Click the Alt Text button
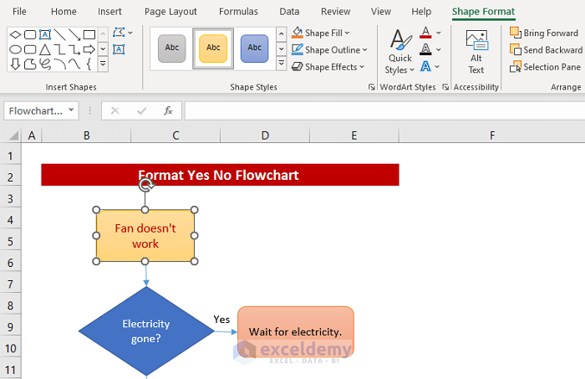Viewport: 585px width, 379px height. pos(476,52)
